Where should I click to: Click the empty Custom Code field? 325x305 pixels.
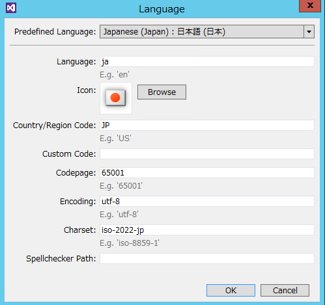[x=207, y=154]
